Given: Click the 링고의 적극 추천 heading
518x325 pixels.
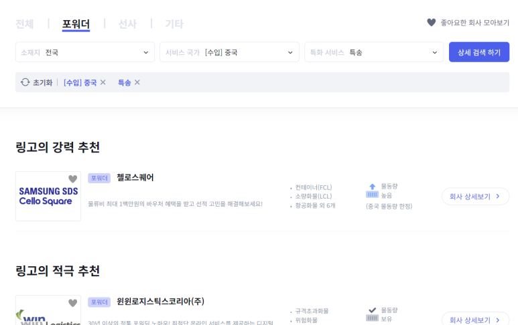Looking at the screenshot, I should click(x=58, y=271).
